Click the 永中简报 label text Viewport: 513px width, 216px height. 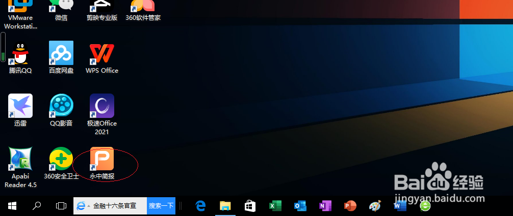(102, 176)
